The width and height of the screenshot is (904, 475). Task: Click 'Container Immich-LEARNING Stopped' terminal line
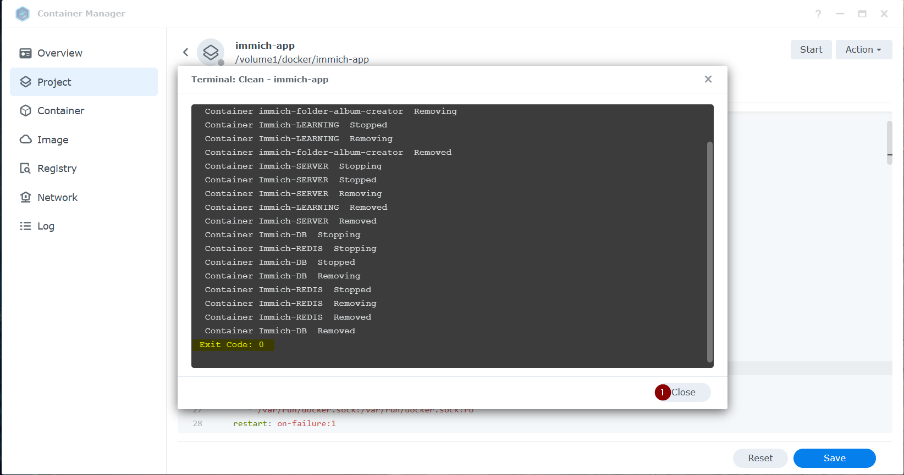pyautogui.click(x=296, y=125)
